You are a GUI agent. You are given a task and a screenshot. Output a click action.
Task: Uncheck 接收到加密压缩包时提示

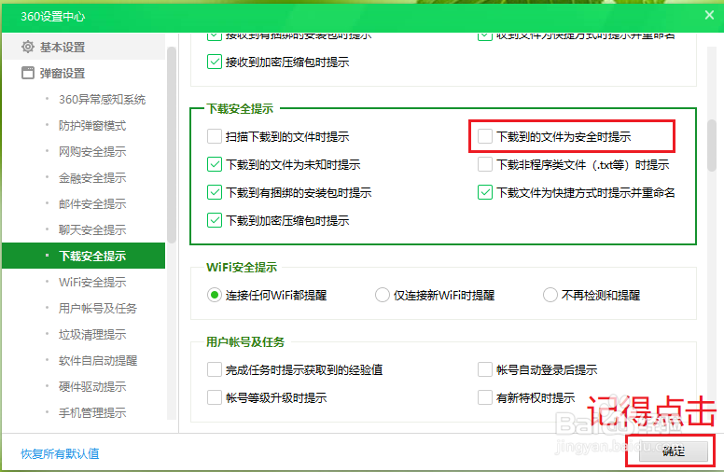[x=215, y=62]
